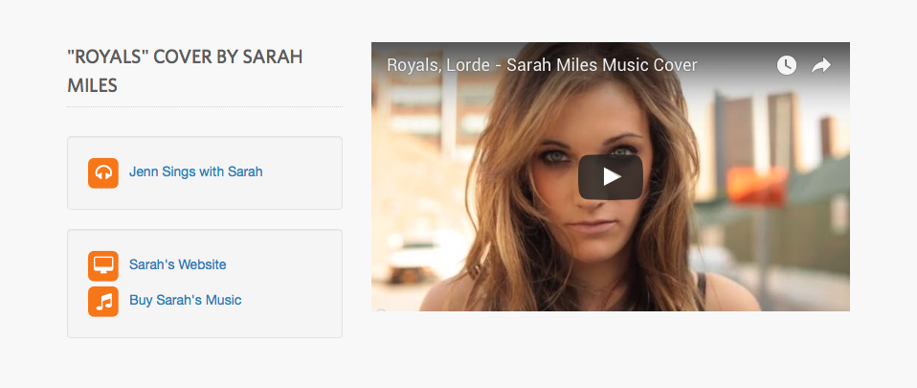The image size is (917, 388).
Task: Click the box containing Jenn Sings with Sarah
Action: point(205,172)
